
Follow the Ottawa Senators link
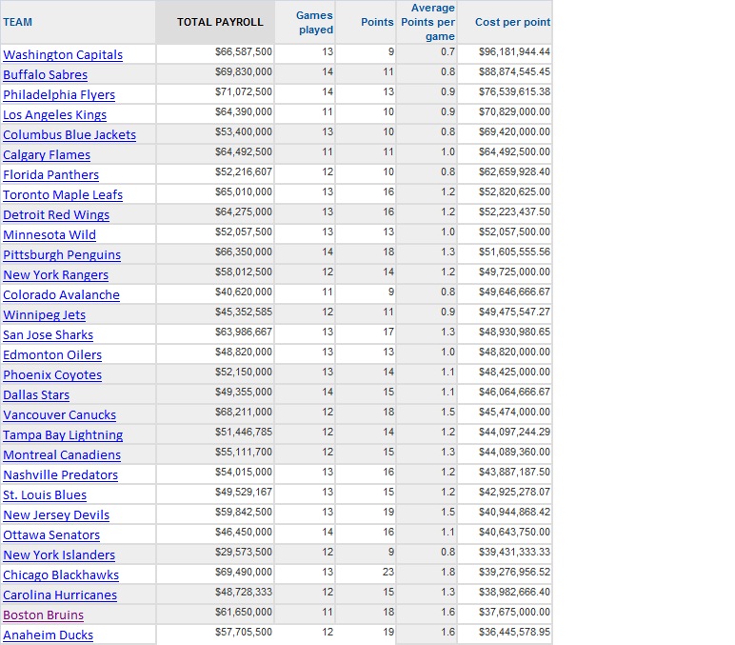[x=51, y=535]
